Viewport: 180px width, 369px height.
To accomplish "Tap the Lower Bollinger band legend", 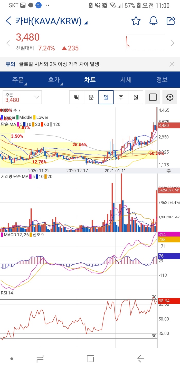I will tap(41, 117).
